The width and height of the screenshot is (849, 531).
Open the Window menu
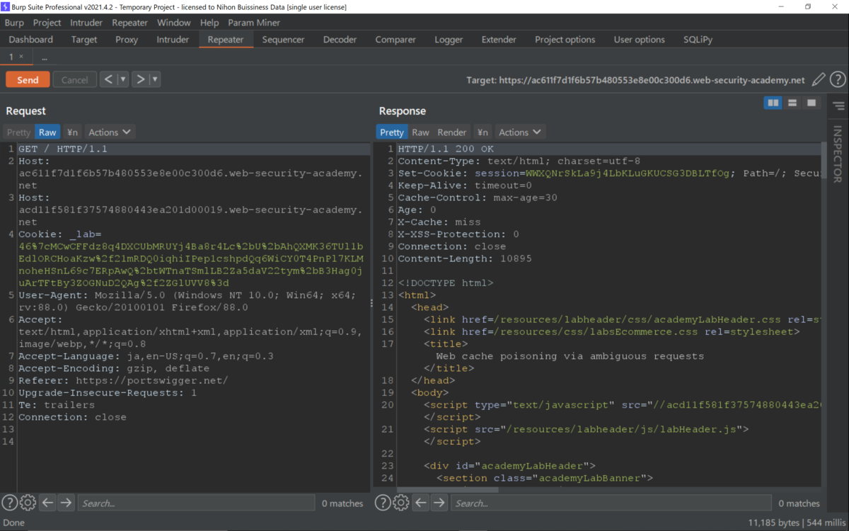[x=174, y=23]
